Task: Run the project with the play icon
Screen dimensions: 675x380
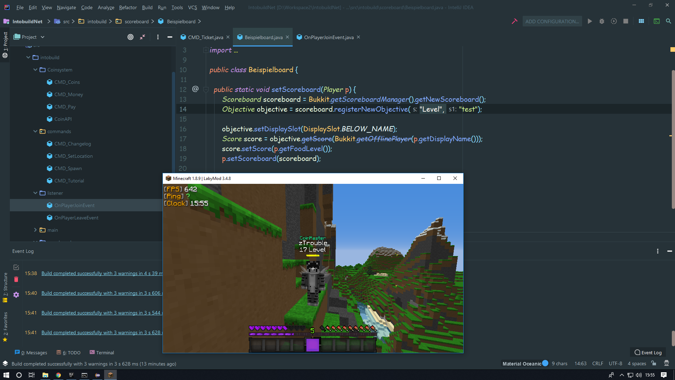Action: pos(590,21)
